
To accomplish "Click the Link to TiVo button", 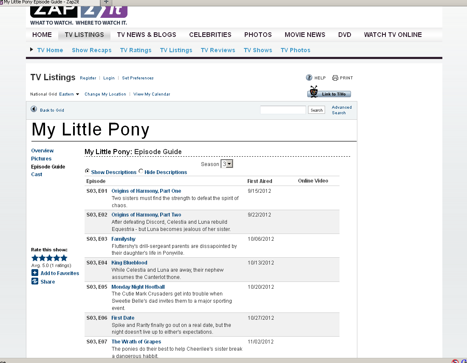I will pos(329,93).
